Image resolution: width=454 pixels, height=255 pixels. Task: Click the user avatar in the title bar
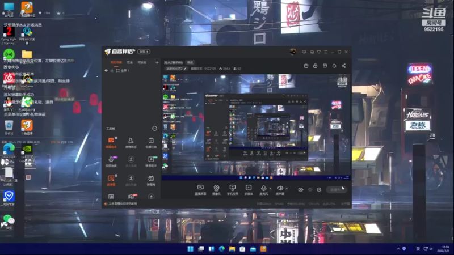293,52
